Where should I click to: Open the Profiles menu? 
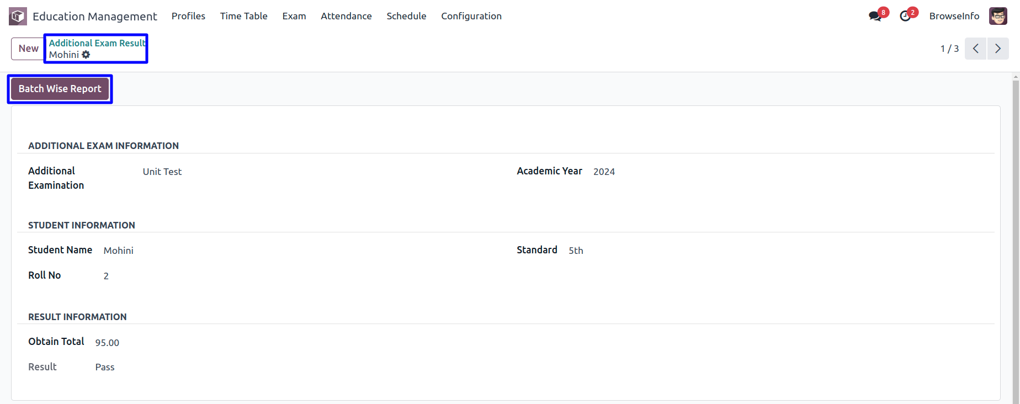pyautogui.click(x=188, y=16)
